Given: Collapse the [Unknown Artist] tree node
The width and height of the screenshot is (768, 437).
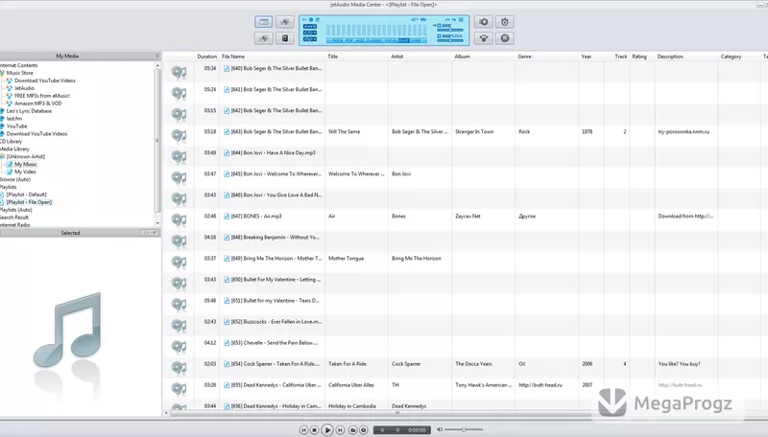Looking at the screenshot, I should click(3, 156).
